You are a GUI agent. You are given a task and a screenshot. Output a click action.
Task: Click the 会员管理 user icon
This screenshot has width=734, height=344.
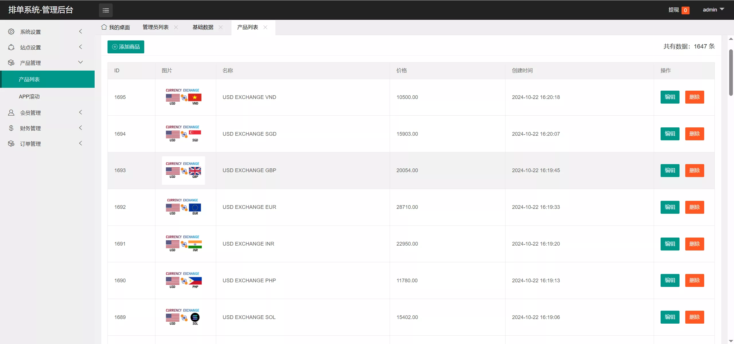pyautogui.click(x=11, y=112)
